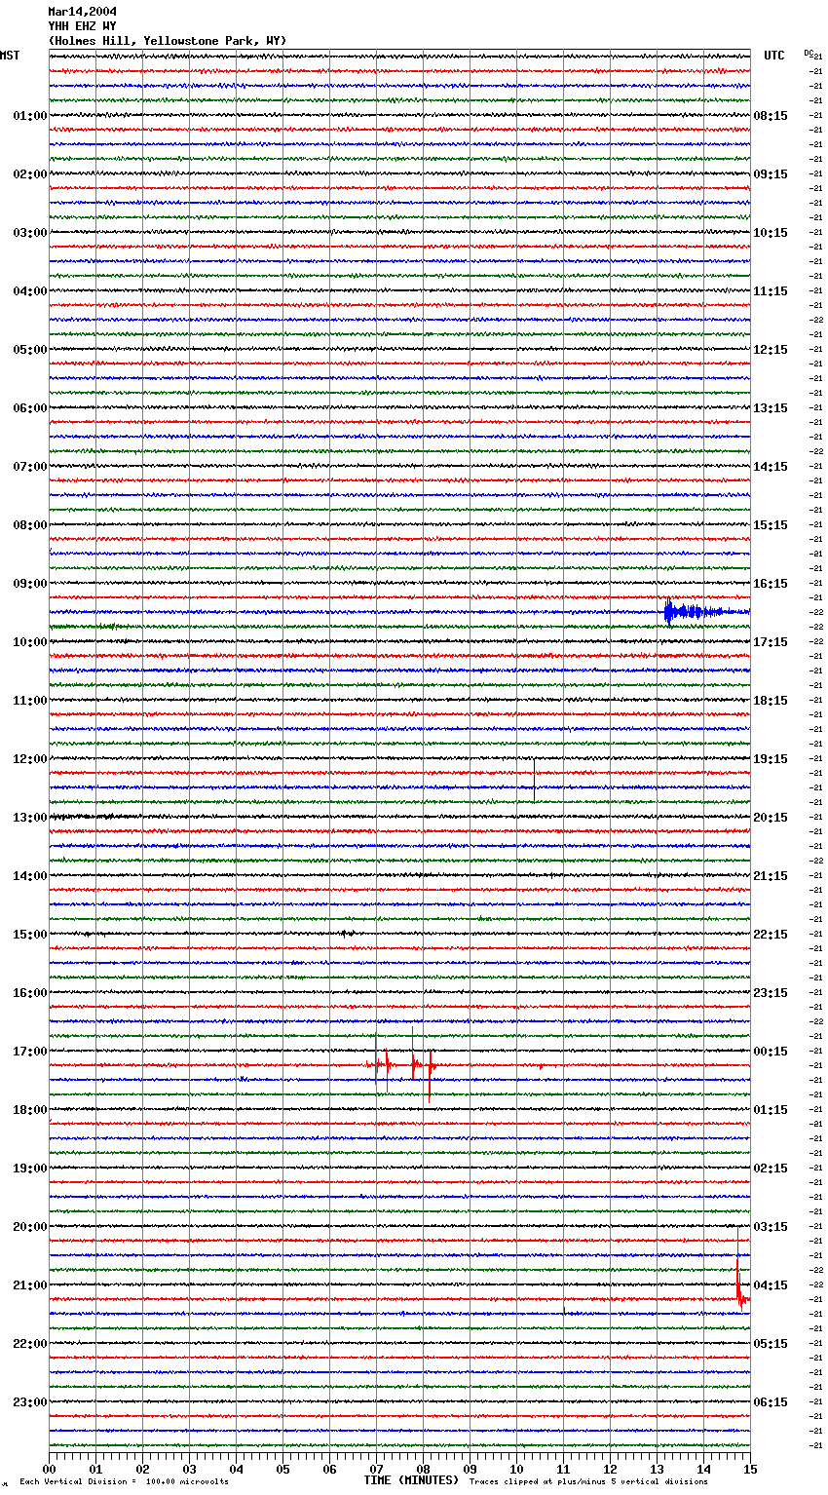
Task: Click the "08:00" MST label
Action: (x=29, y=525)
